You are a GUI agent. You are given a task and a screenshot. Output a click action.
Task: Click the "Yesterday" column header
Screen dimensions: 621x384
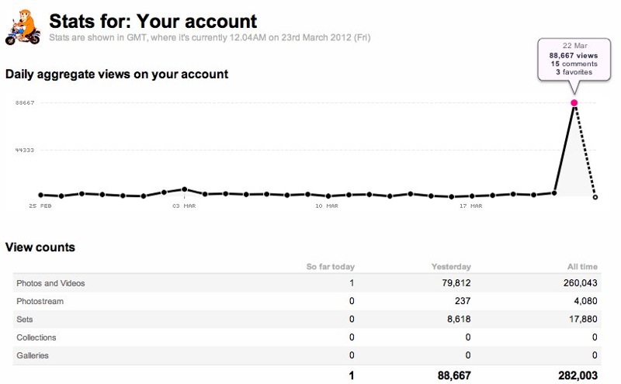[x=451, y=267]
